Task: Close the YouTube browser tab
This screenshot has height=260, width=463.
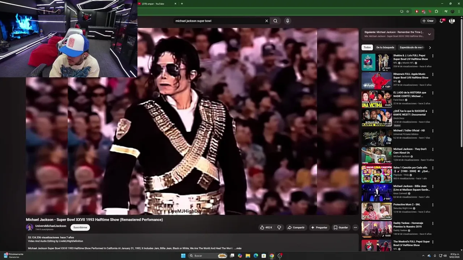Action: click(x=175, y=4)
